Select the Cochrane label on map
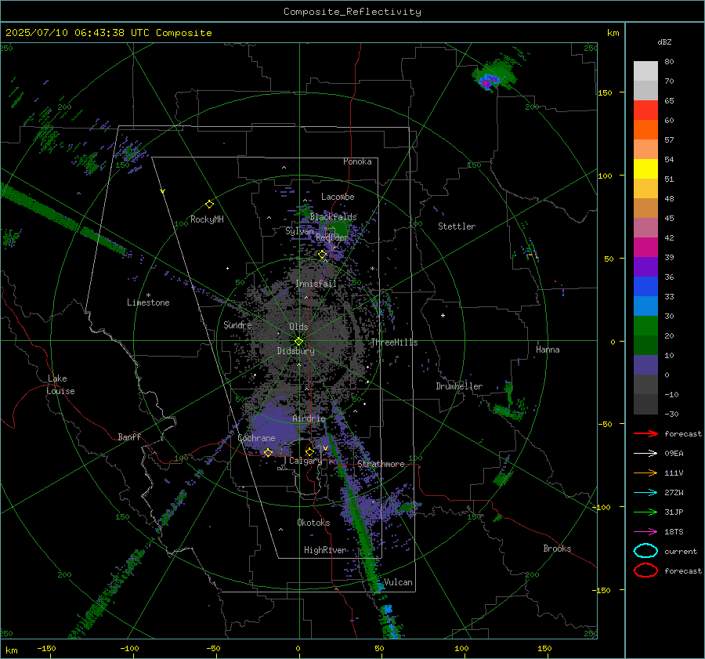Image resolution: width=705 pixels, height=659 pixels. [x=256, y=438]
